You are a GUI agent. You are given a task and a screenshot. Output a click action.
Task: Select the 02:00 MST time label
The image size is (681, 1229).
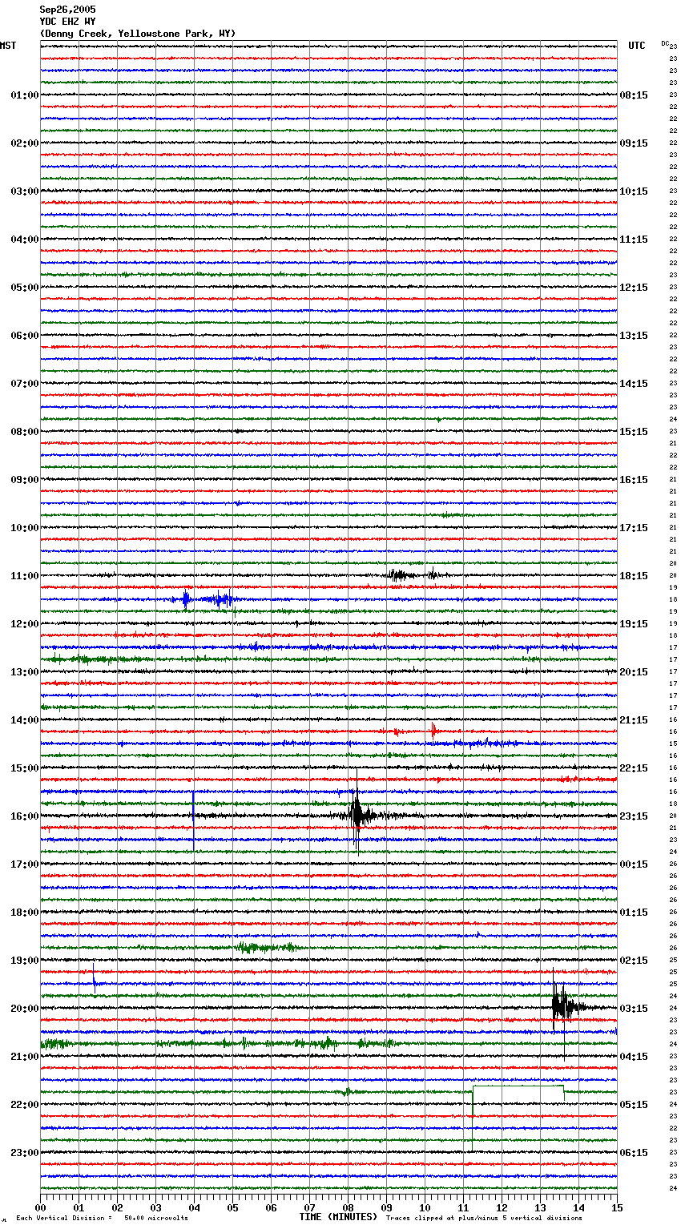24,143
